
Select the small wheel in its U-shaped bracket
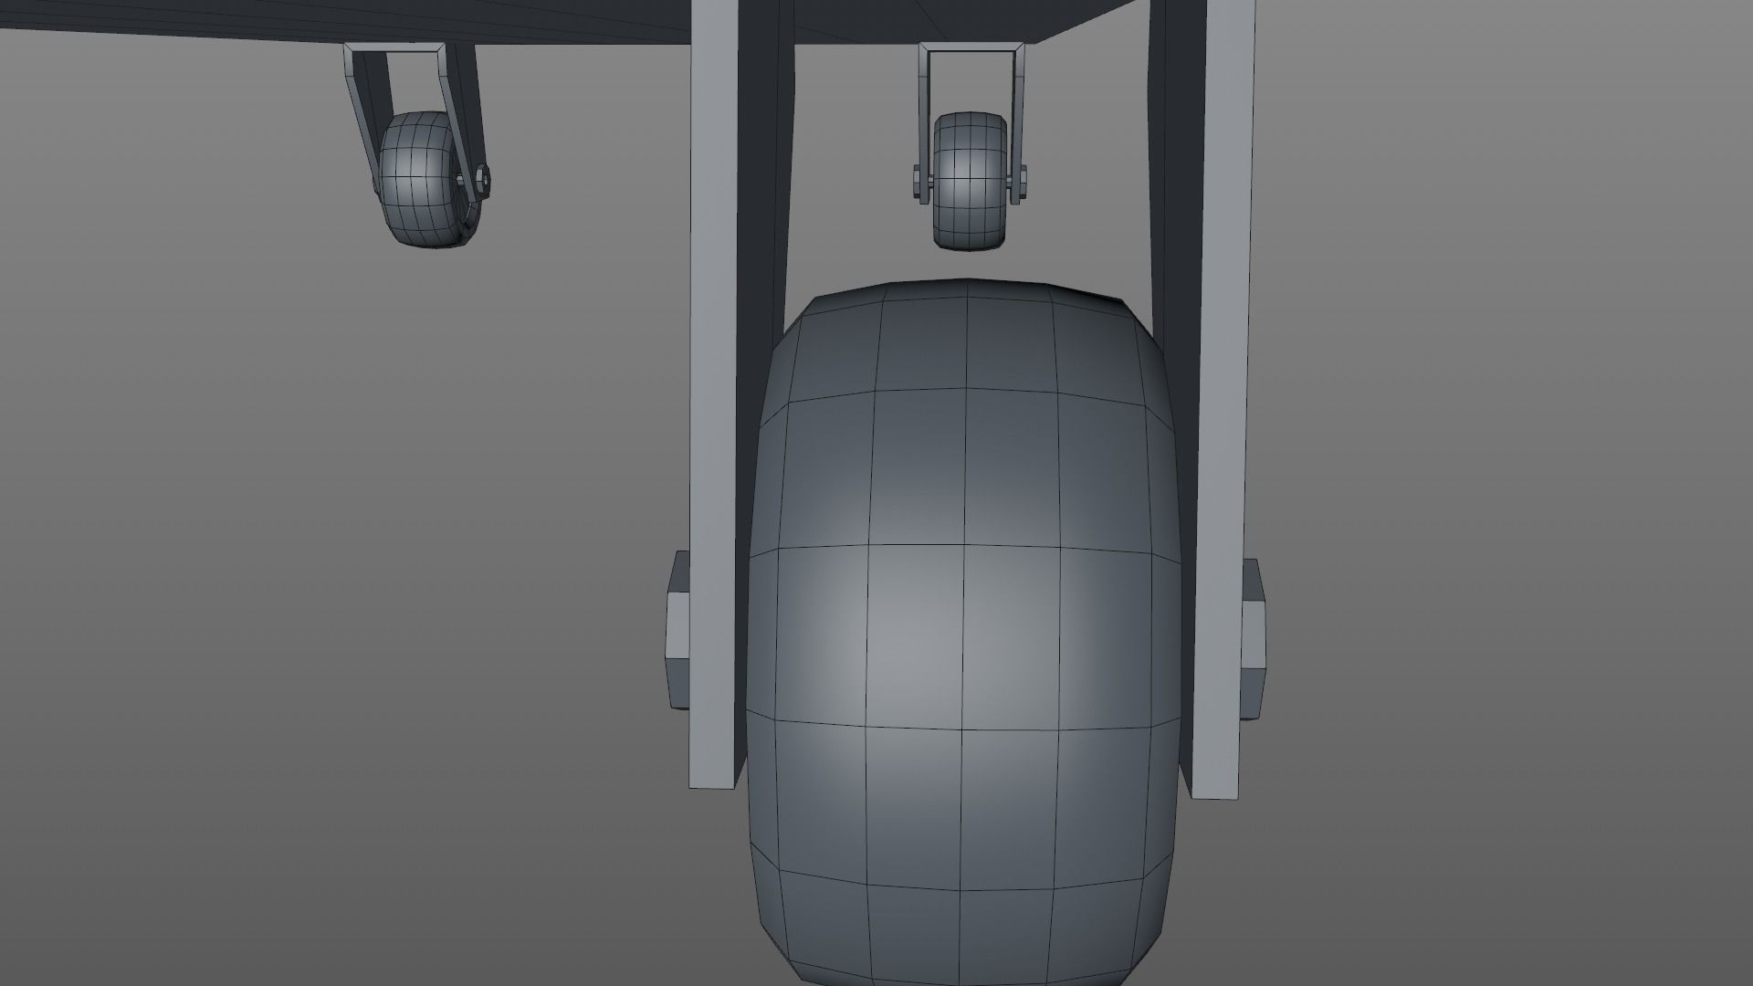click(969, 182)
